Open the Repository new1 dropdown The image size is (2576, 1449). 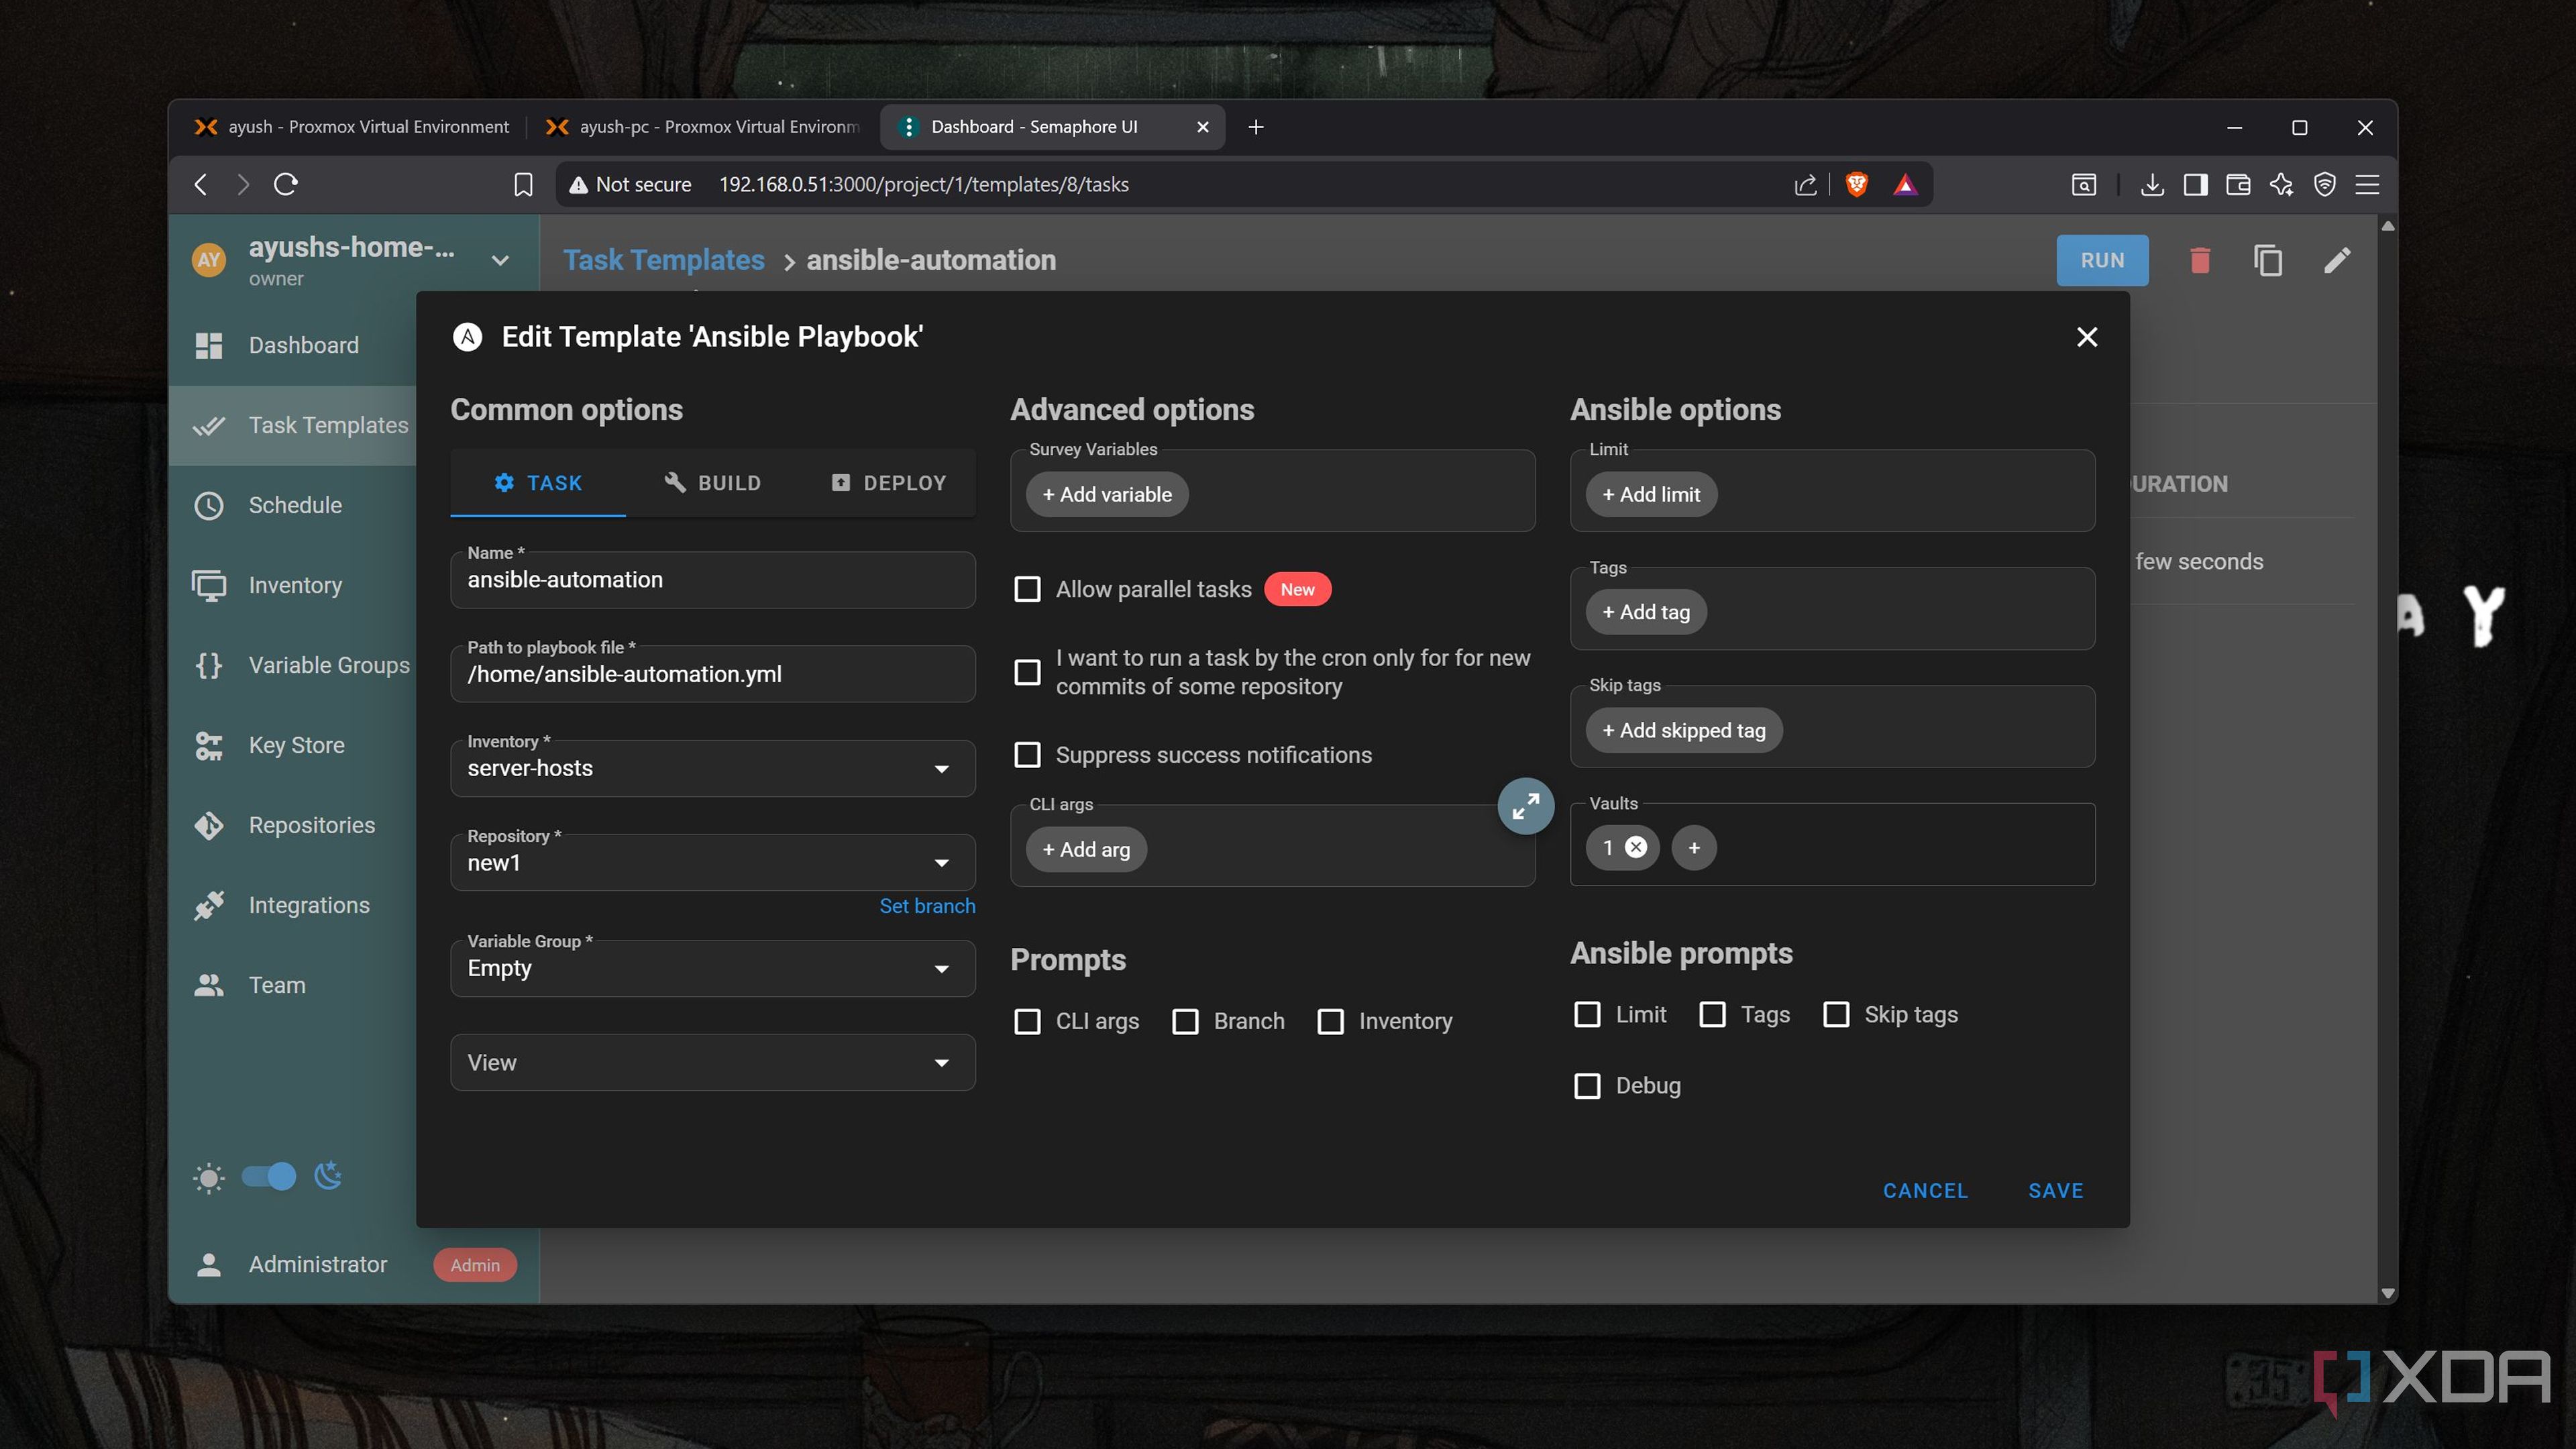712,862
